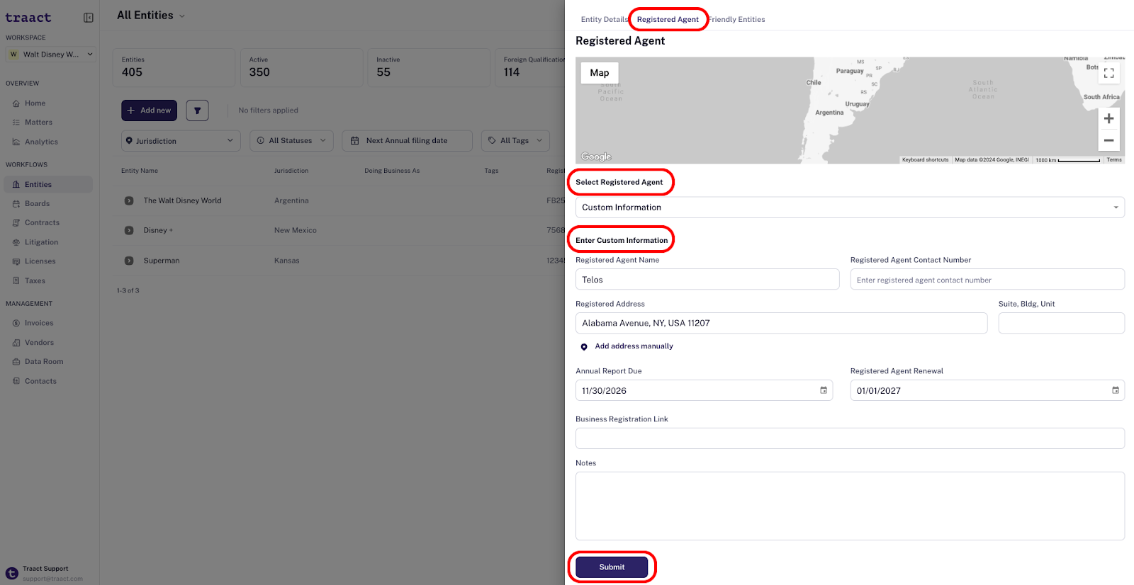1134x585 pixels.
Task: Click the Entities count card showing 405
Action: (174, 68)
